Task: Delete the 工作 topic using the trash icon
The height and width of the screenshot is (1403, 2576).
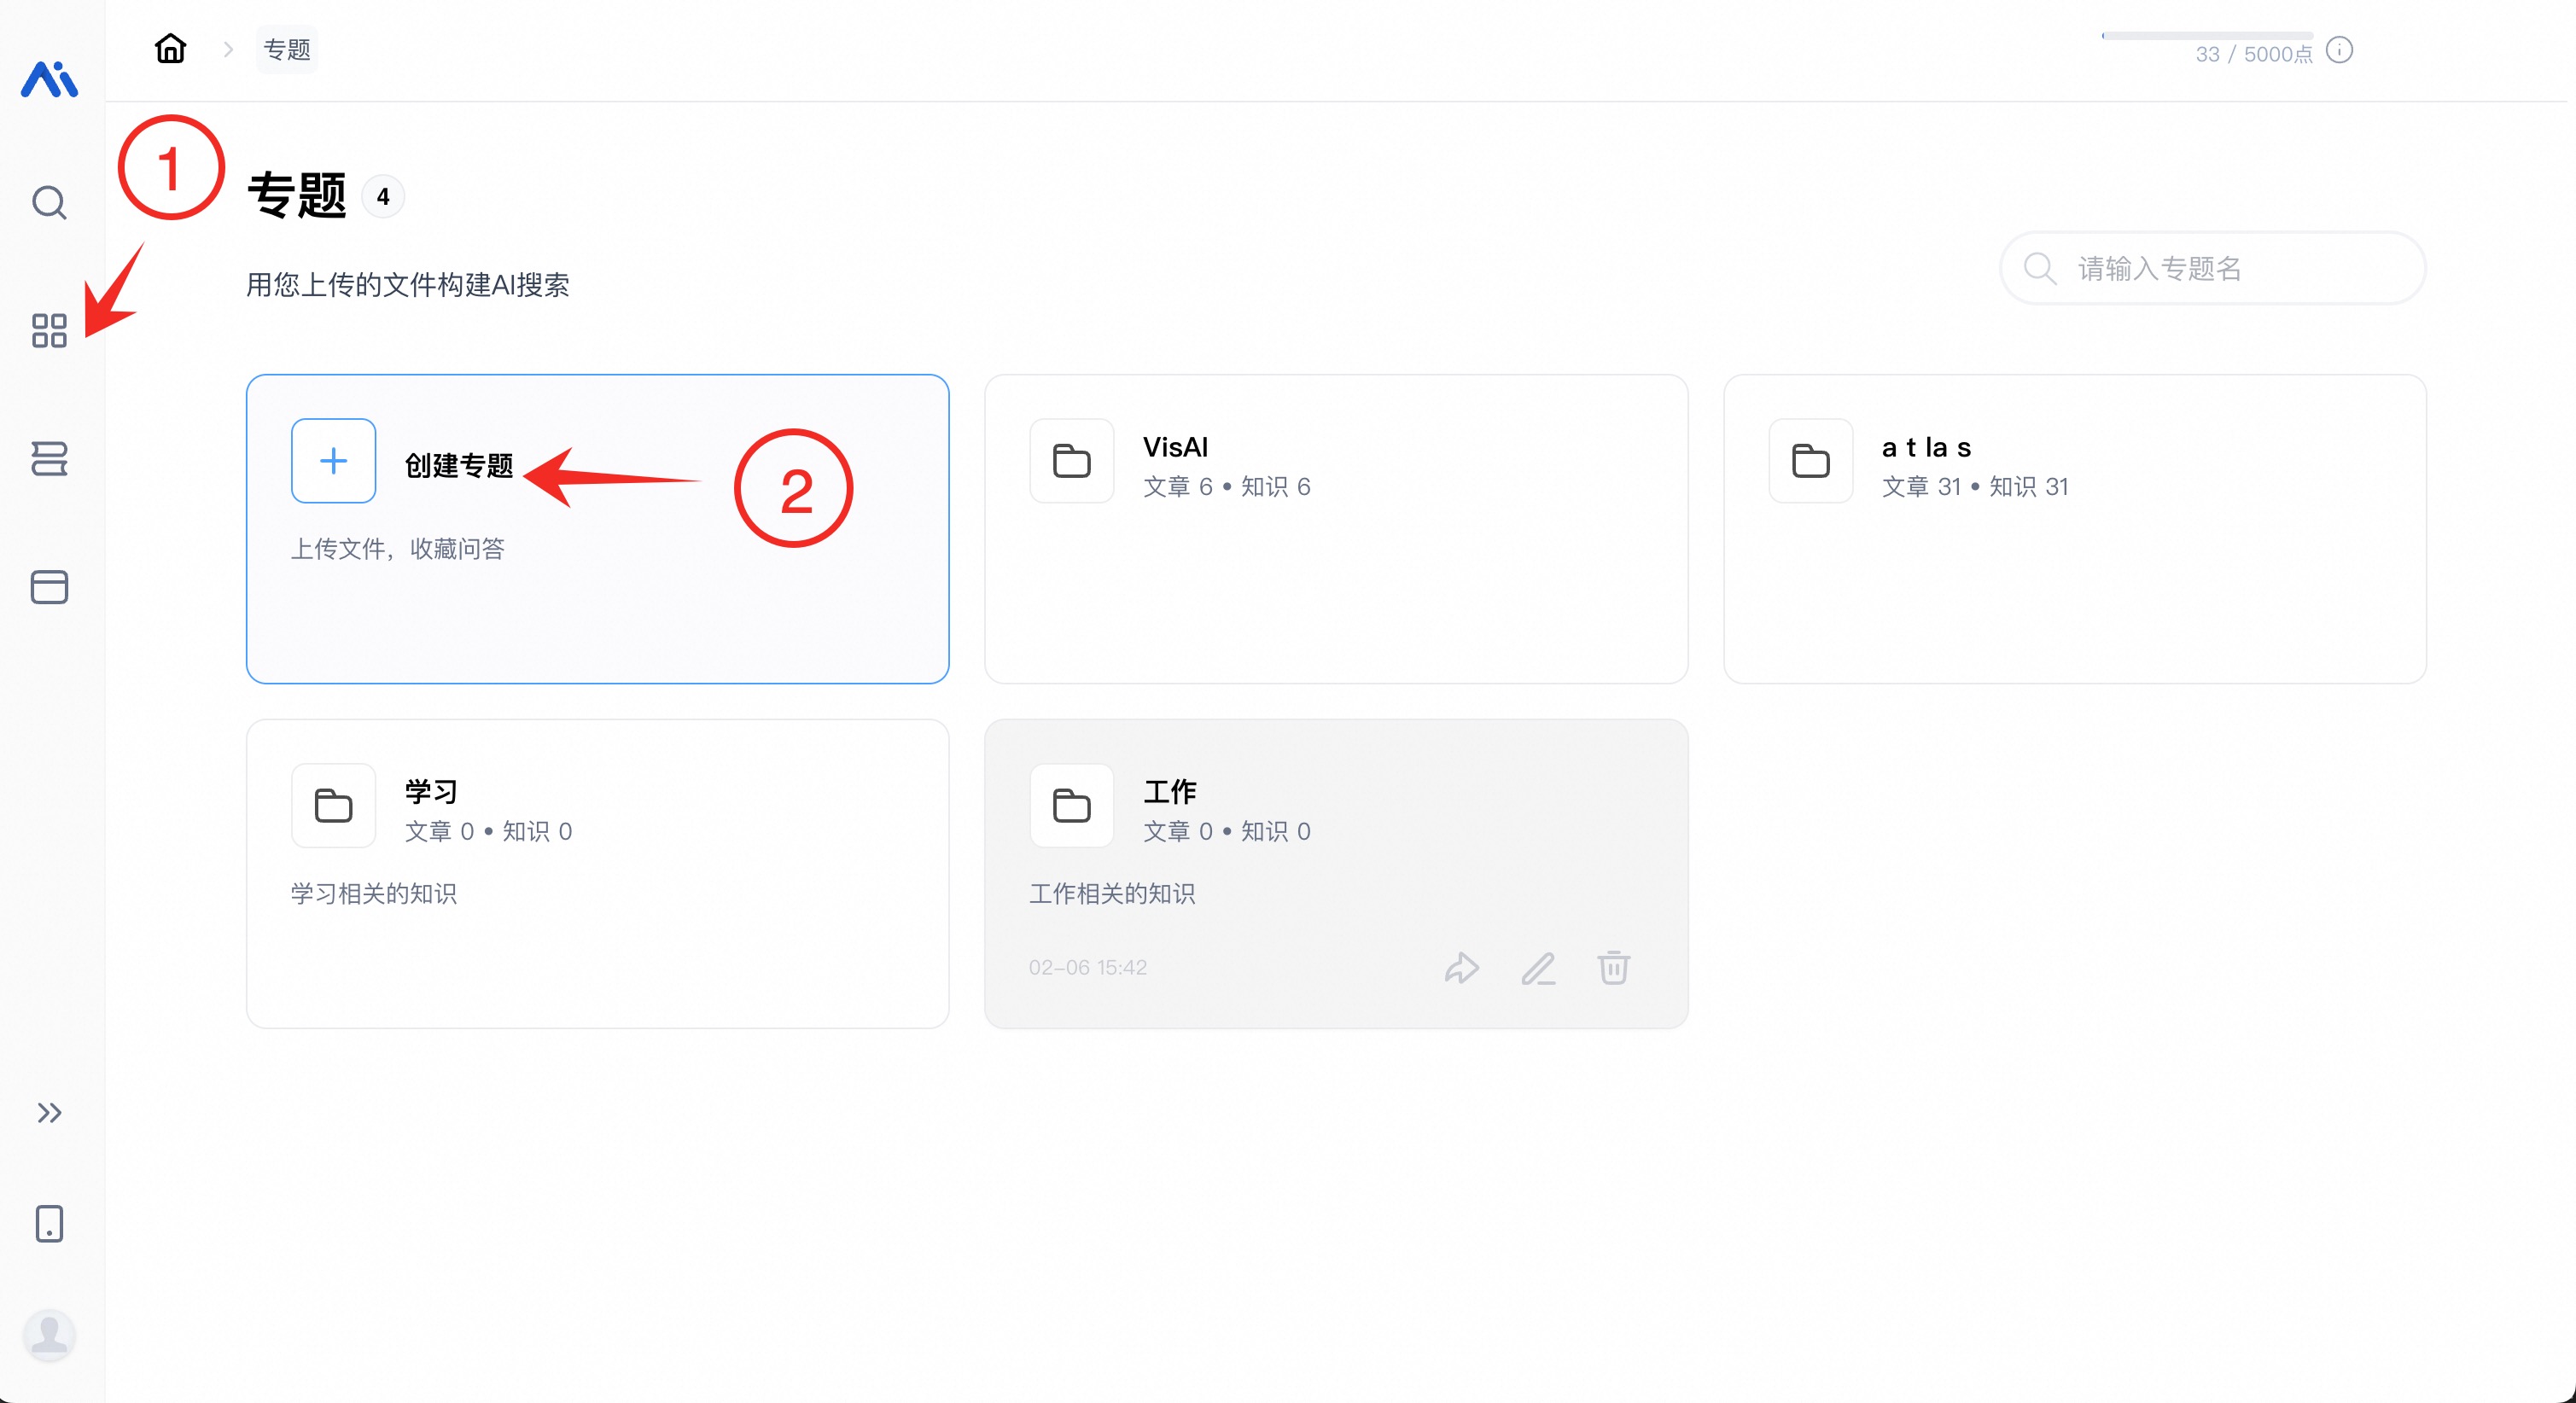Action: click(x=1613, y=968)
